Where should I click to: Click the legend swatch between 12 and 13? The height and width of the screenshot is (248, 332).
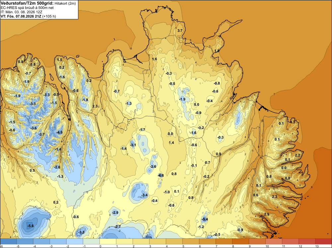pos(307,241)
